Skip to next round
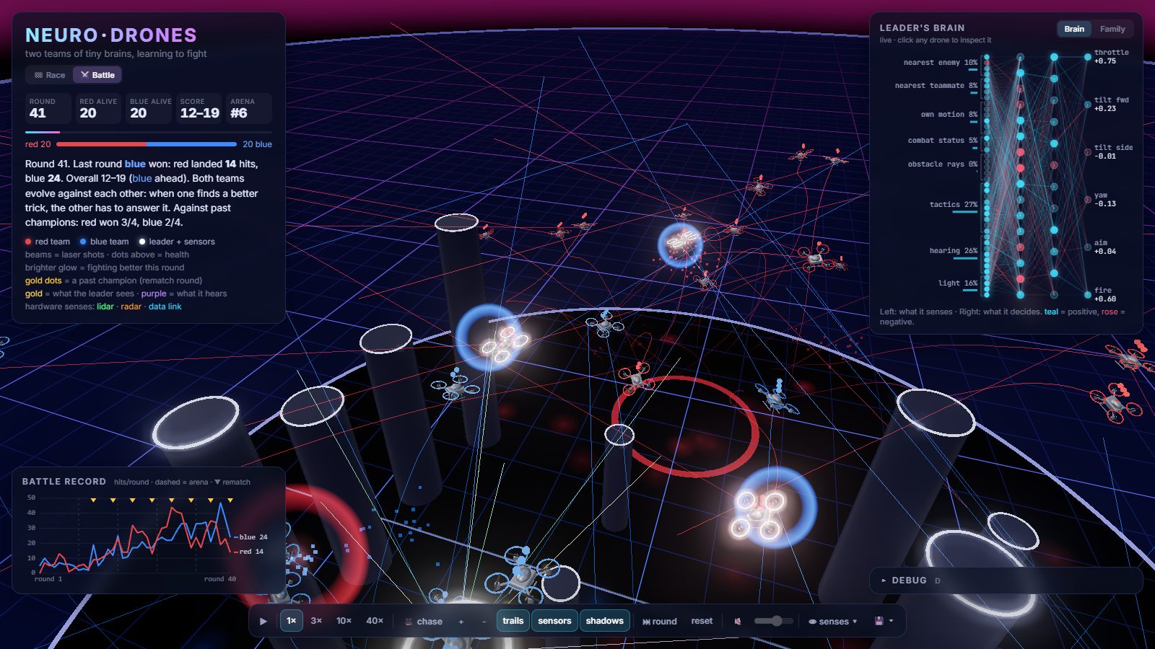Viewport: 1155px width, 649px height. coord(660,622)
